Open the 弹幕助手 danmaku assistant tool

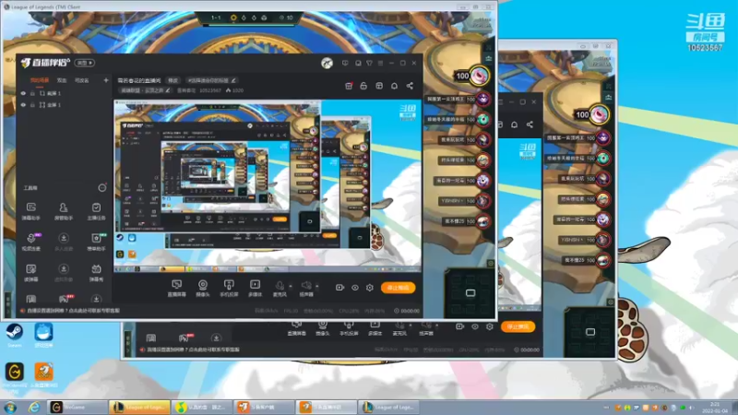pyautogui.click(x=31, y=211)
